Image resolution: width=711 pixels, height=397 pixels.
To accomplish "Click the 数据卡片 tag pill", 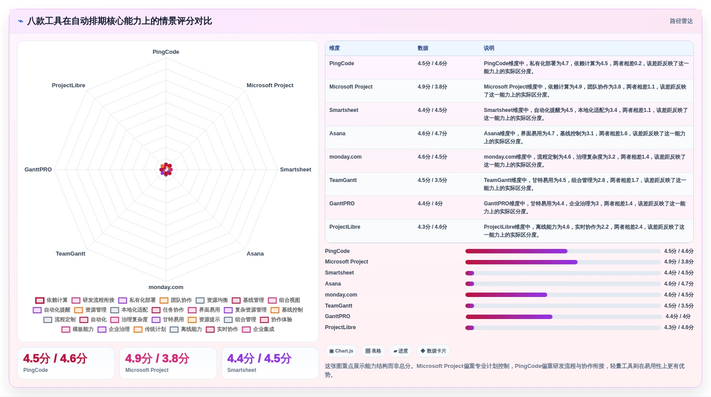I will click(433, 351).
